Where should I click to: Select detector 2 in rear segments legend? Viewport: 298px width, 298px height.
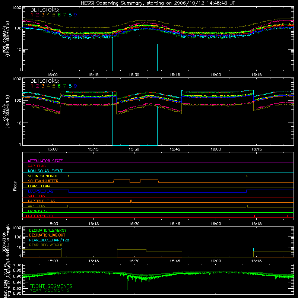[38, 86]
